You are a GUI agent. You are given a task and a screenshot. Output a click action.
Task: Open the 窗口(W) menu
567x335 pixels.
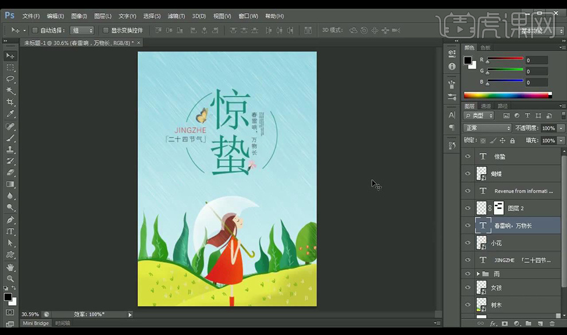[248, 16]
